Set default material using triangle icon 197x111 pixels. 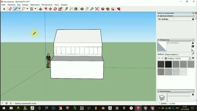point(193,50)
